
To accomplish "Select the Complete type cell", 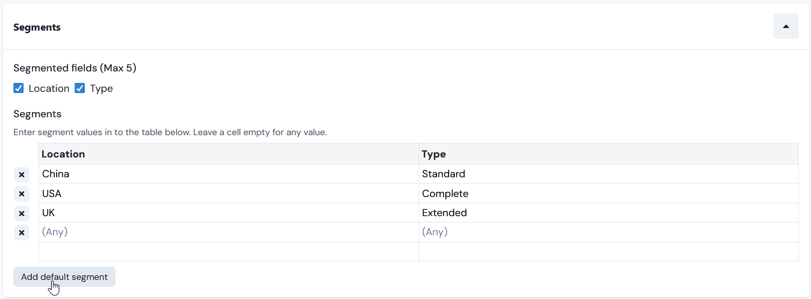I will pyautogui.click(x=609, y=193).
